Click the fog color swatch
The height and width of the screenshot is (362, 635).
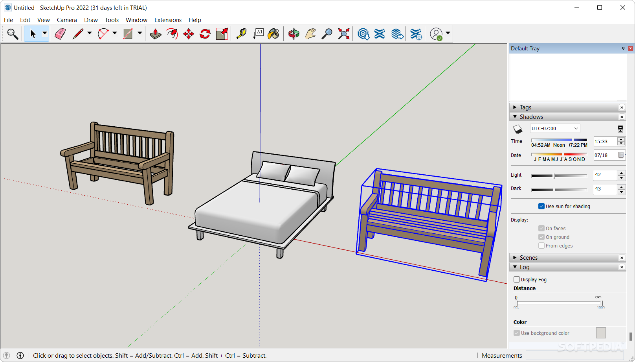coord(601,333)
